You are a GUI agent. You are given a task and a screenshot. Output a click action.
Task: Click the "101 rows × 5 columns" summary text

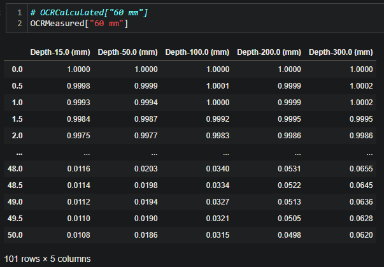47,259
